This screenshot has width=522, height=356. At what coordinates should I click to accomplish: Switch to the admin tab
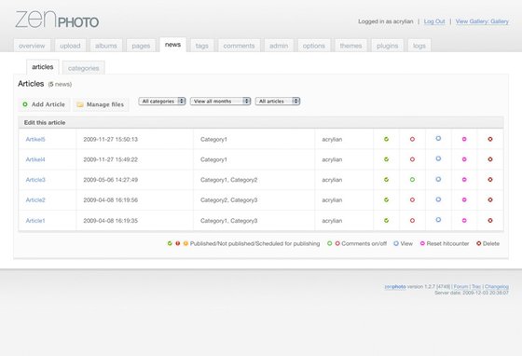pos(279,46)
